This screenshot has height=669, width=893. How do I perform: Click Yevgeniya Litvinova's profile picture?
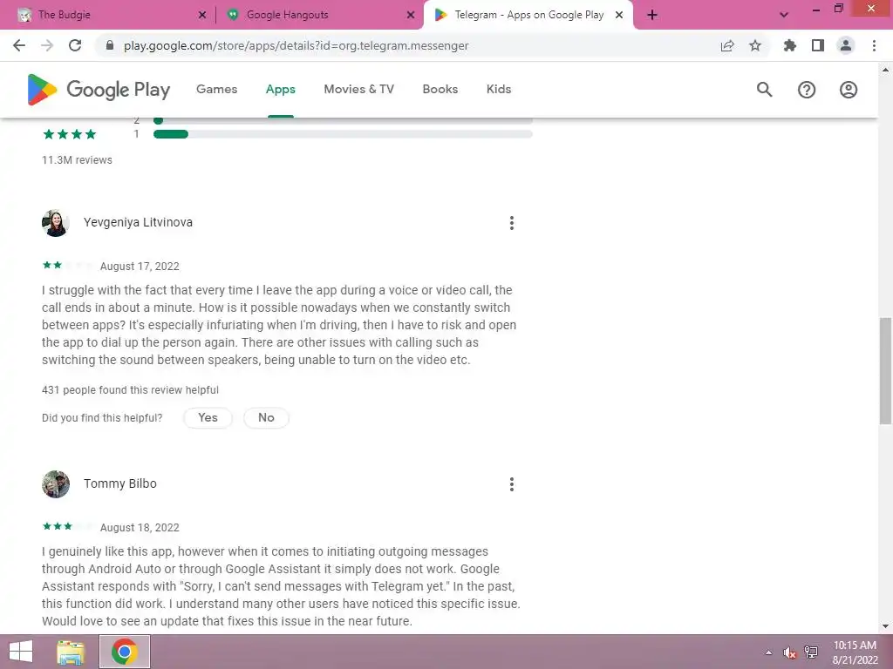tap(56, 222)
